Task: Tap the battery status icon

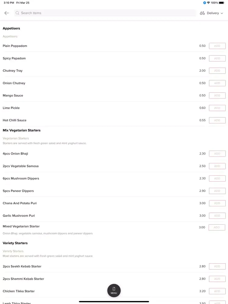Action: 222,3
